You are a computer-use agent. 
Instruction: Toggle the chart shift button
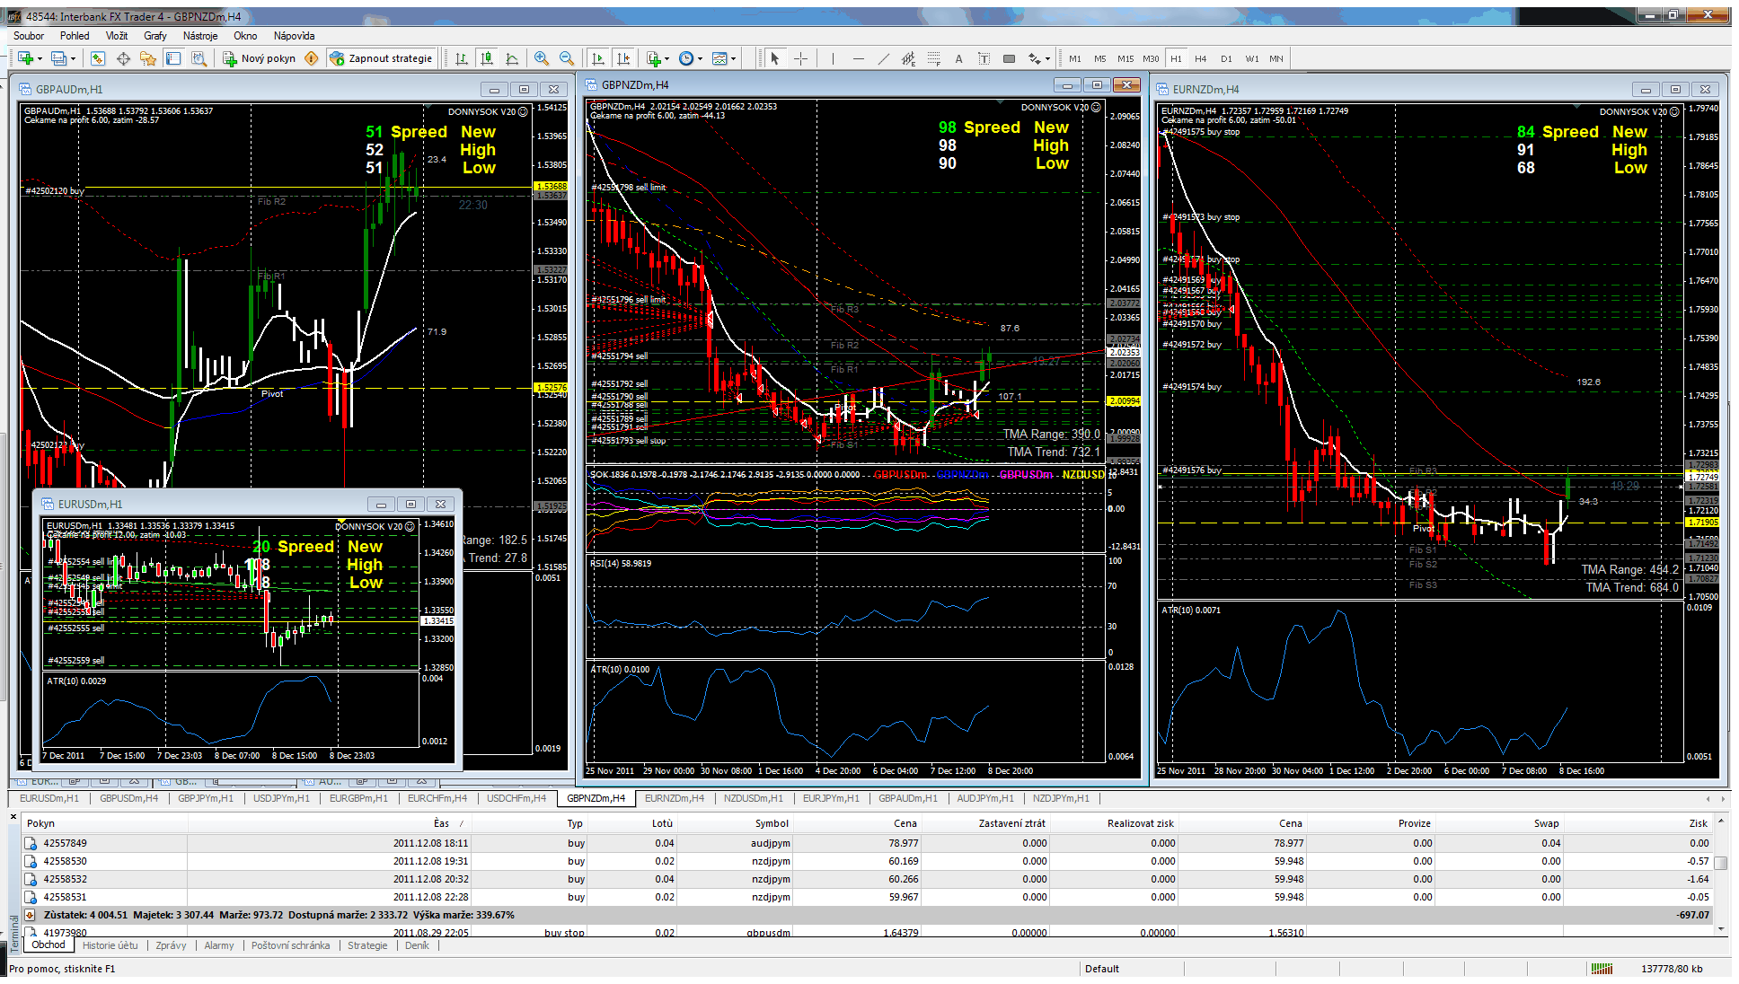click(x=624, y=58)
